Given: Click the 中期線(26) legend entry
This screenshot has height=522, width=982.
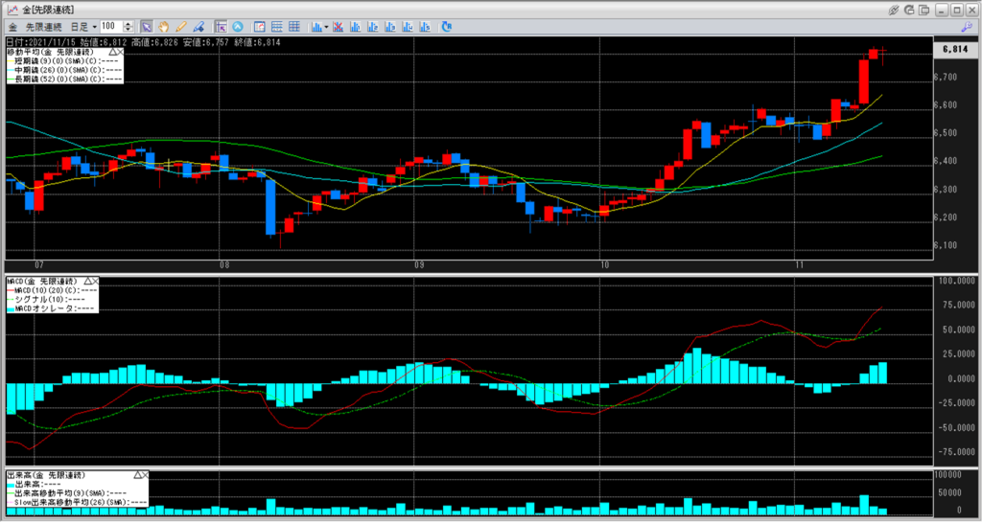Looking at the screenshot, I should point(64,70).
